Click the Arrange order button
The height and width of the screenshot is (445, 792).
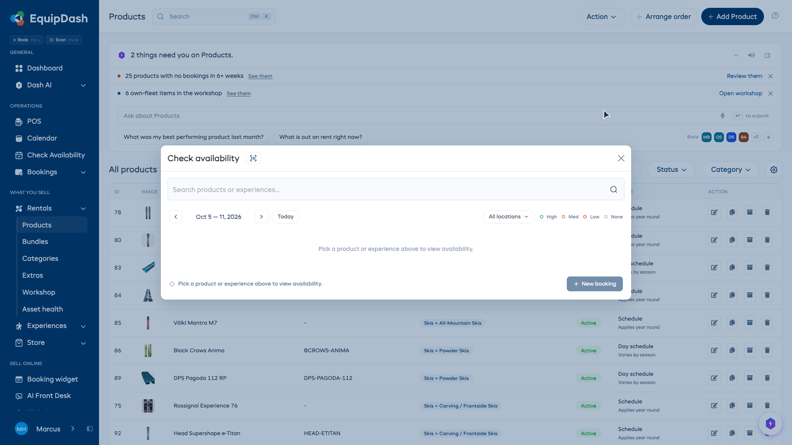664,16
